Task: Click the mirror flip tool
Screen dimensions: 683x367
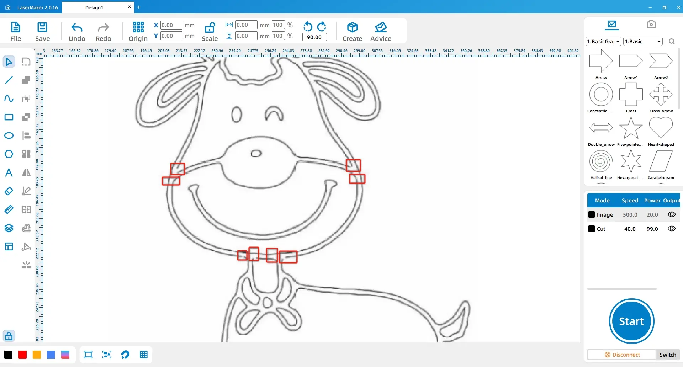Action: coord(26,172)
